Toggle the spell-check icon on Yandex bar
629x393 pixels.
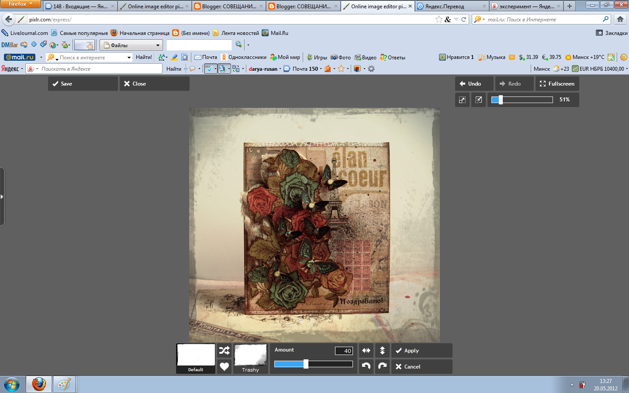[209, 69]
